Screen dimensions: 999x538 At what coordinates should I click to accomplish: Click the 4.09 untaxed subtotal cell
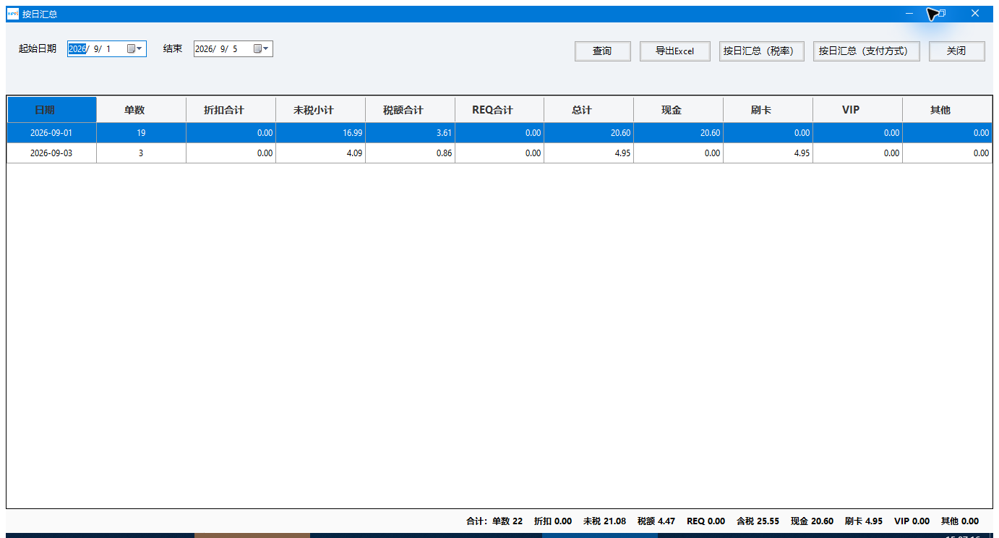coord(320,153)
